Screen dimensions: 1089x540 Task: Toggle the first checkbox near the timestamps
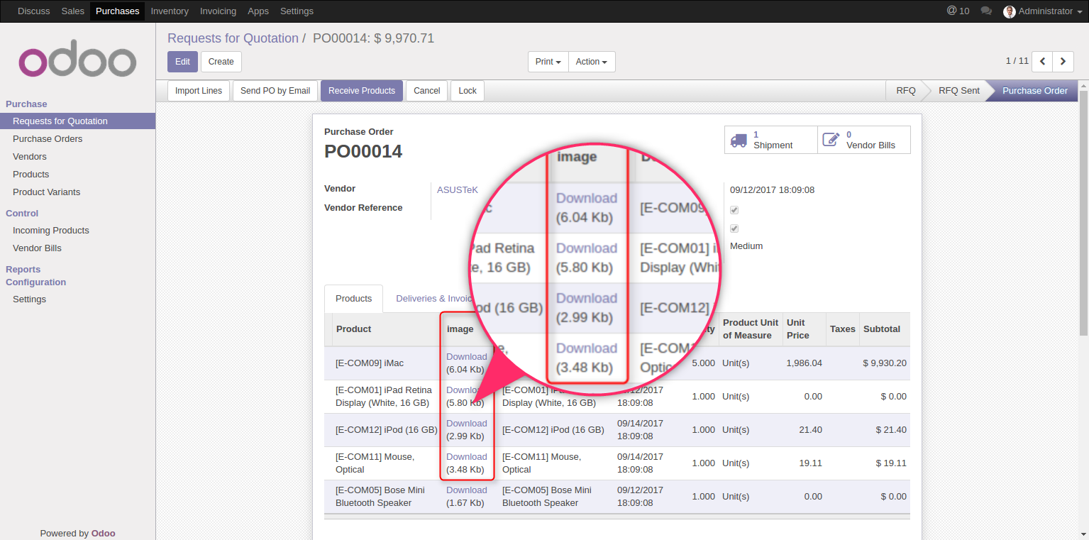point(734,209)
